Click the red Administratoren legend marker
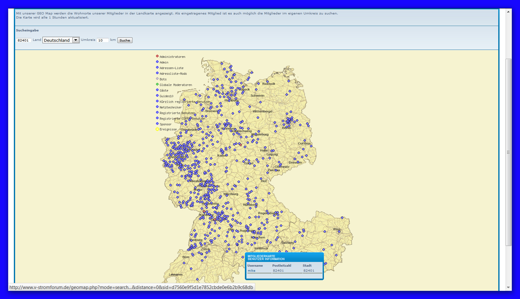The height and width of the screenshot is (299, 520). 157,56
